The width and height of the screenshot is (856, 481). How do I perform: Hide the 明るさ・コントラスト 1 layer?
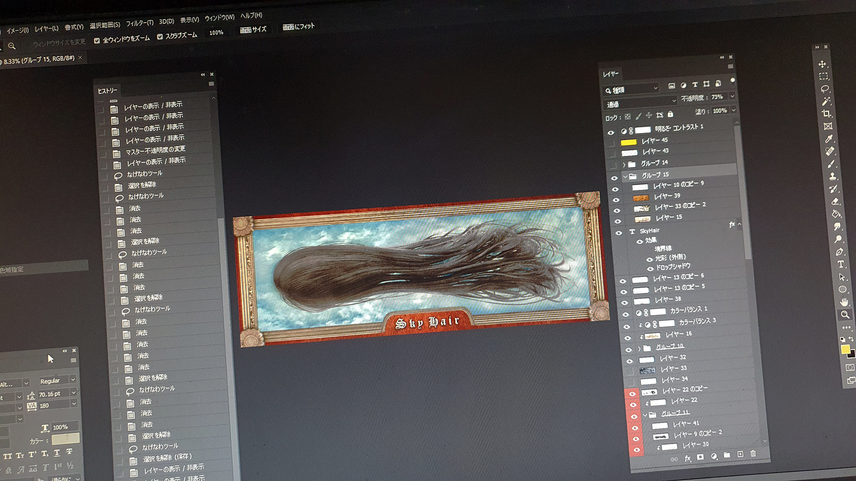click(x=611, y=133)
